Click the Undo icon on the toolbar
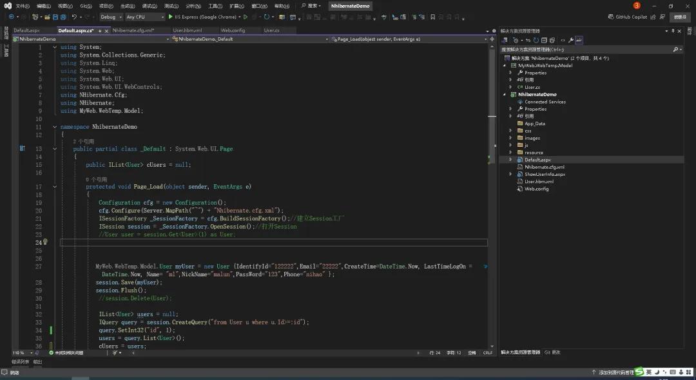The image size is (696, 380). 73,17
